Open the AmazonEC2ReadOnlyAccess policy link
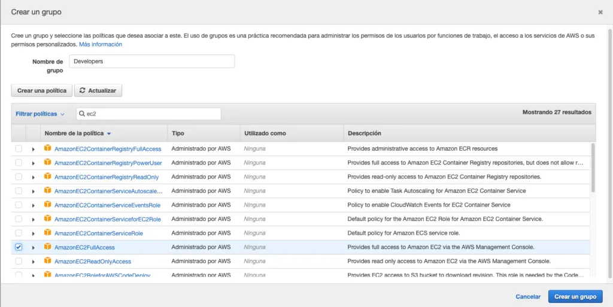This screenshot has width=613, height=307. pyautogui.click(x=93, y=262)
